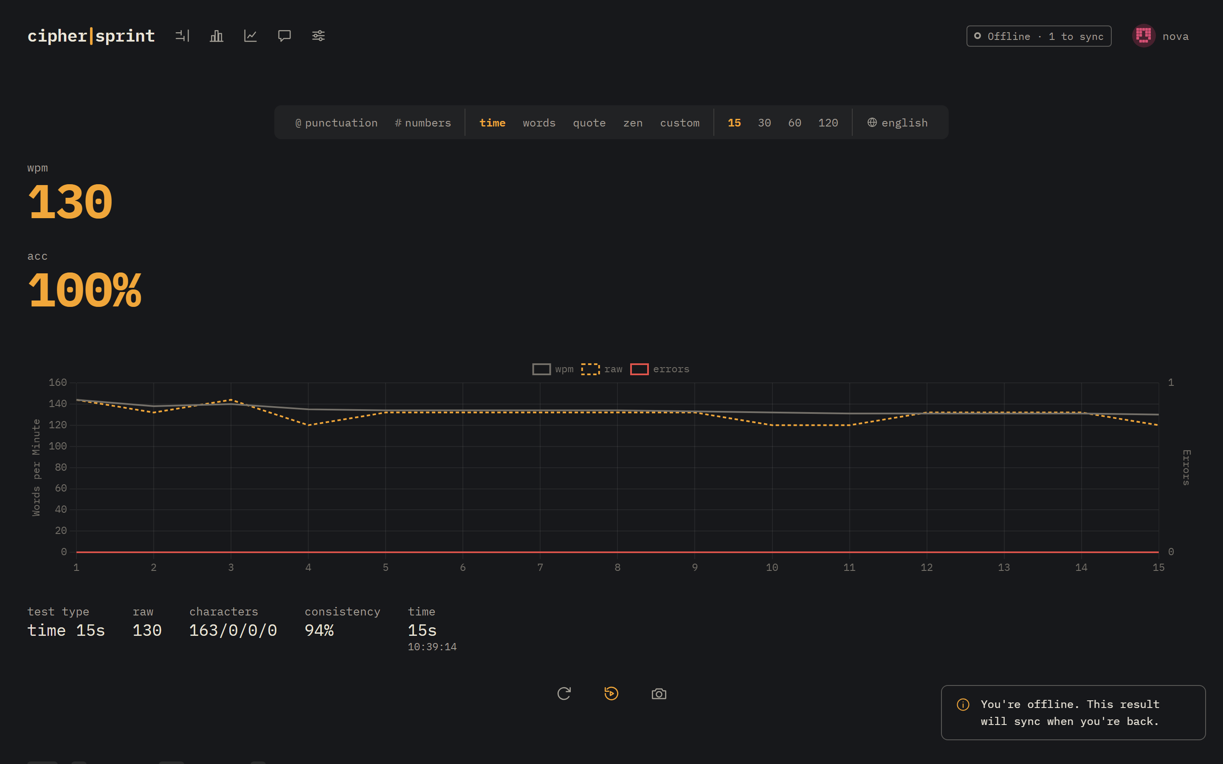Click the replay test icon
The height and width of the screenshot is (764, 1223).
pyautogui.click(x=611, y=694)
